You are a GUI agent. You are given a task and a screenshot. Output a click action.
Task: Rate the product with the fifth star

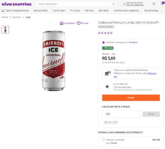112,33
